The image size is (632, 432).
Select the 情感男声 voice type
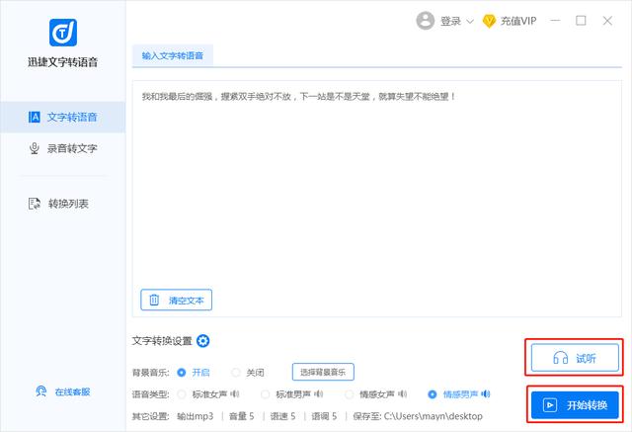click(452, 394)
